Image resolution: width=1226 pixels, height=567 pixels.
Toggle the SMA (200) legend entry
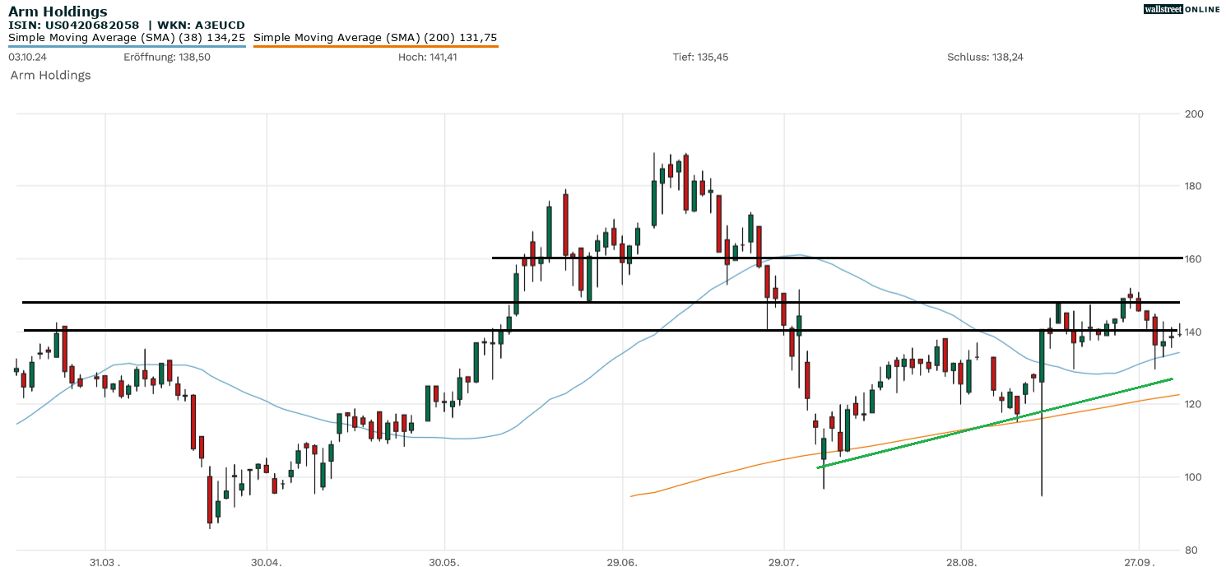click(x=375, y=38)
